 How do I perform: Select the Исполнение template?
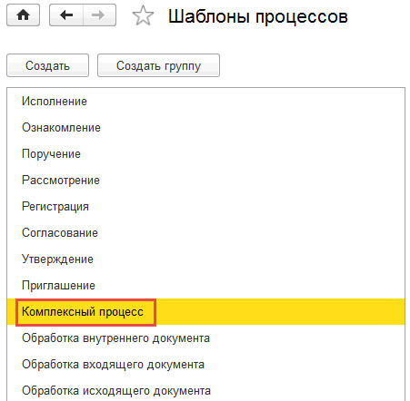click(205, 102)
